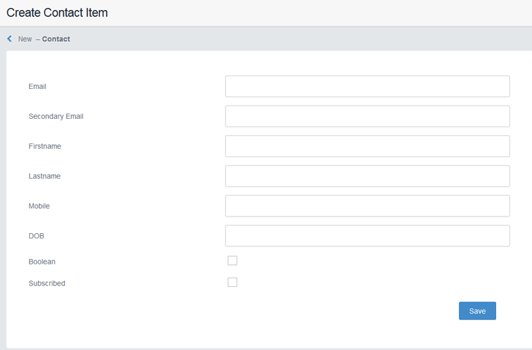Click the Mobile number field
The width and height of the screenshot is (532, 350).
click(367, 206)
